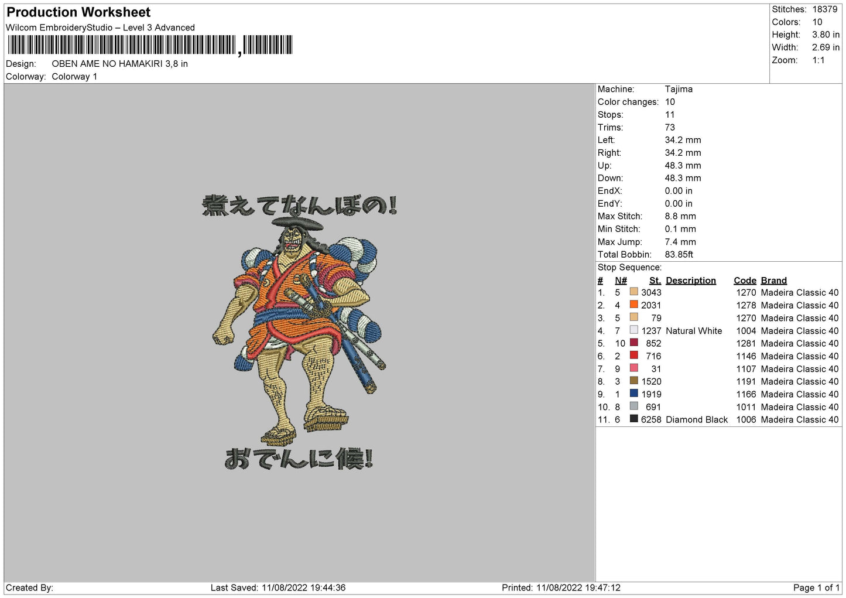The width and height of the screenshot is (846, 598).
Task: Click the design name 'OBEN AME NO HAMAKIRI 3,8 in'
Action: coord(120,64)
